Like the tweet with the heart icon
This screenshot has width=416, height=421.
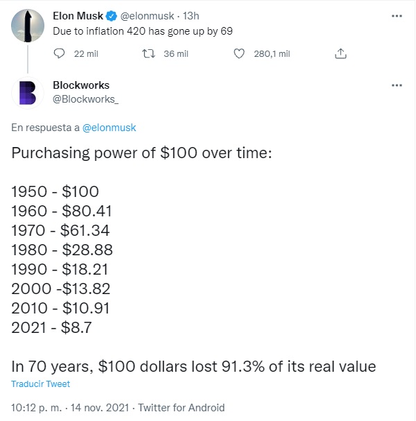pyautogui.click(x=239, y=53)
